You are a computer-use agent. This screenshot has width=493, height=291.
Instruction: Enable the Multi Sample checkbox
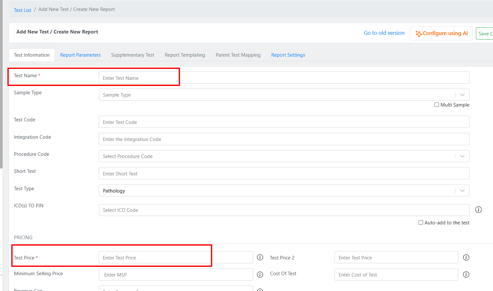(x=437, y=105)
